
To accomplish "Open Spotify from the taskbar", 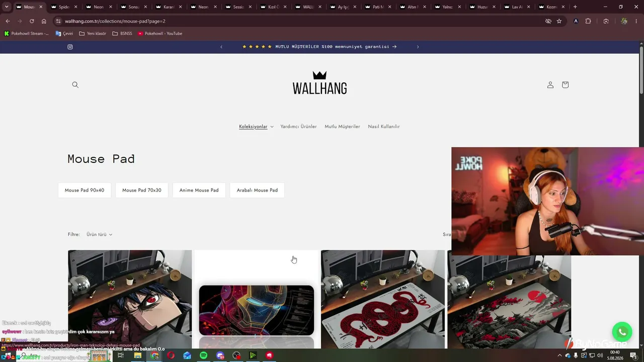I will [204, 355].
